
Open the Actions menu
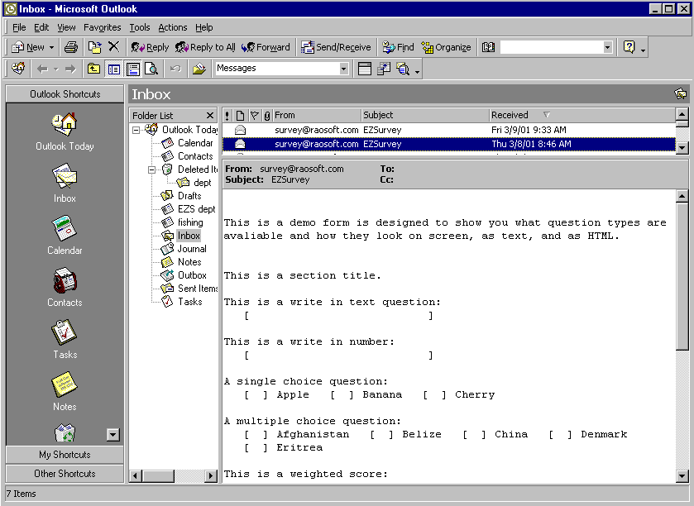pos(173,27)
